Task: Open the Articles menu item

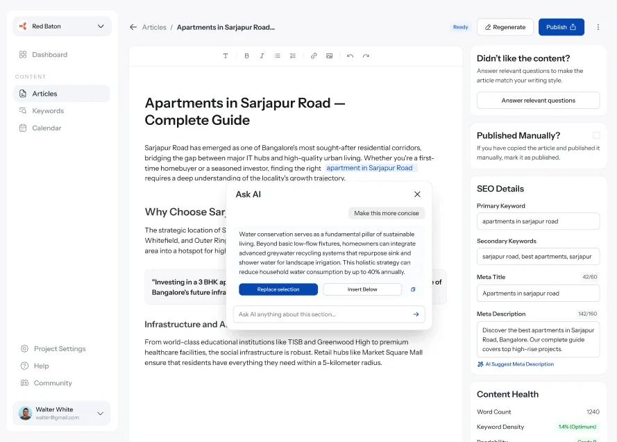Action: point(61,94)
